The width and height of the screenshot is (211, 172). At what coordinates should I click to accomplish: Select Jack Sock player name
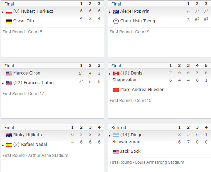pyautogui.click(x=130, y=151)
